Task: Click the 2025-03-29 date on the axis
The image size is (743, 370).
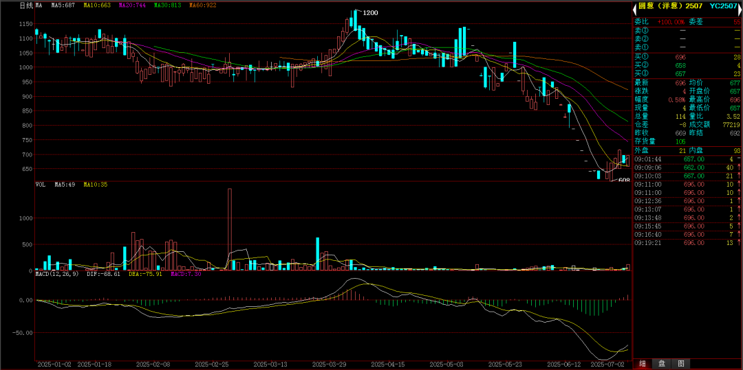Action: [x=330, y=365]
